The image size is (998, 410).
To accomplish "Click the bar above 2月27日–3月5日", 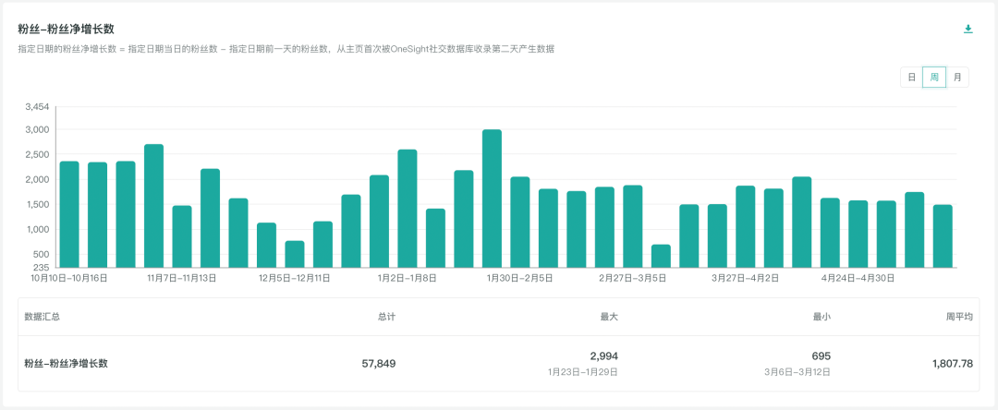I will coord(633,226).
